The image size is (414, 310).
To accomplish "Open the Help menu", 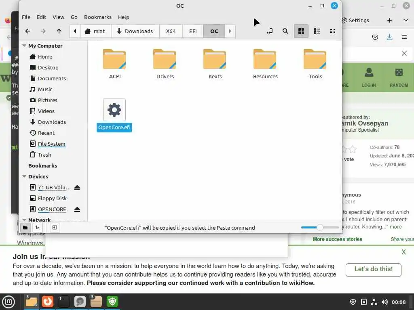I will click(x=123, y=17).
